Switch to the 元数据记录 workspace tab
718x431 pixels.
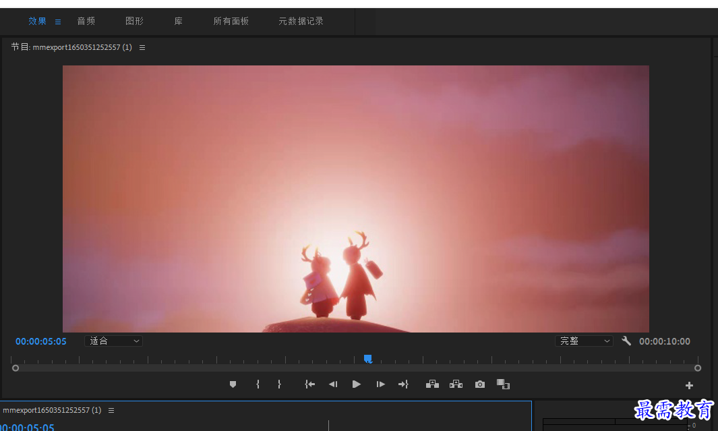pyautogui.click(x=301, y=21)
